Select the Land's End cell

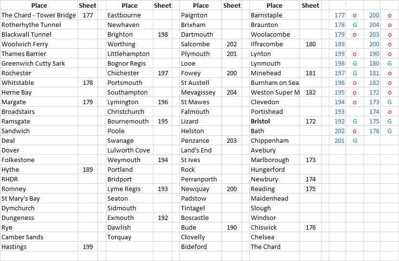pyautogui.click(x=201, y=150)
